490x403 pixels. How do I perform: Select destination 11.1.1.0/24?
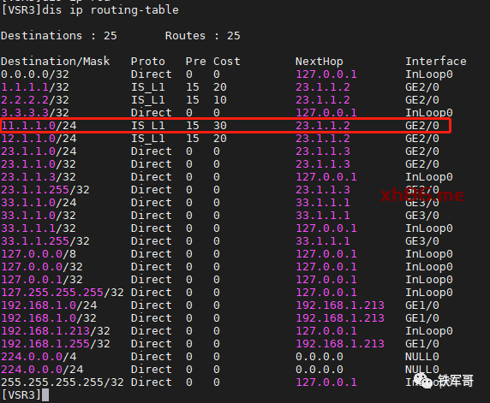(39, 126)
